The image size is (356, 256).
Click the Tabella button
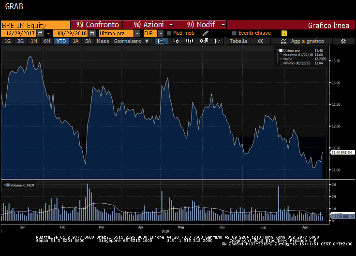click(238, 41)
